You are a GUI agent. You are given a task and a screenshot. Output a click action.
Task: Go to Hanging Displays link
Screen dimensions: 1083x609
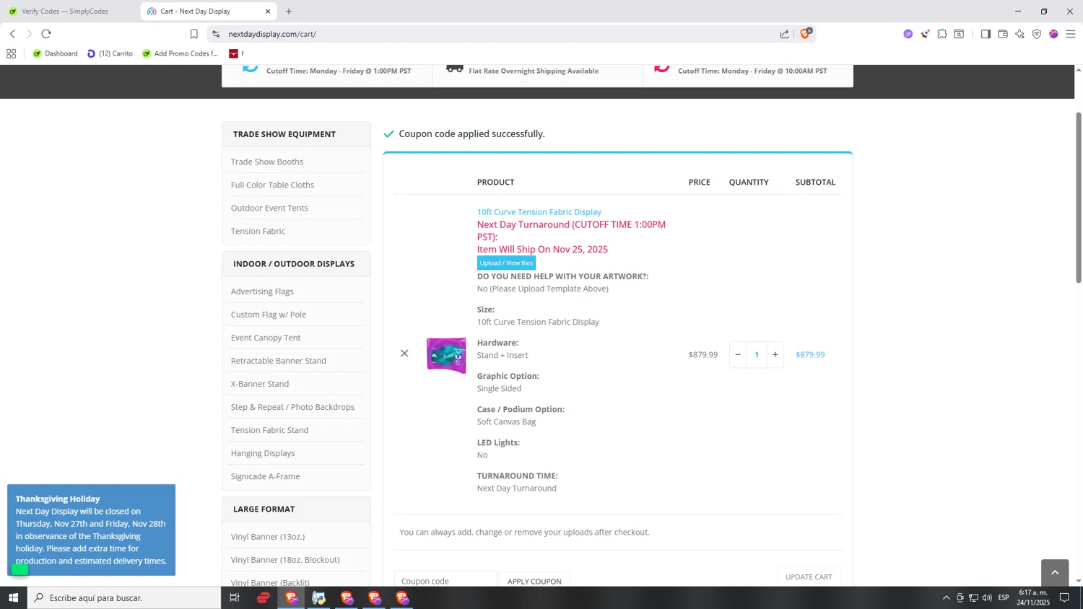pyautogui.click(x=263, y=453)
